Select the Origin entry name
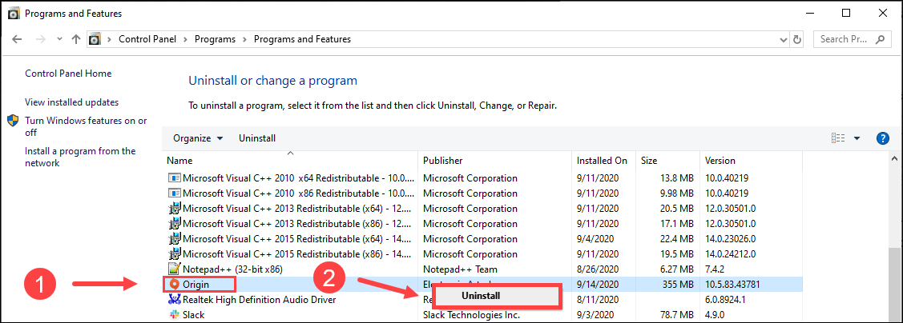 196,284
